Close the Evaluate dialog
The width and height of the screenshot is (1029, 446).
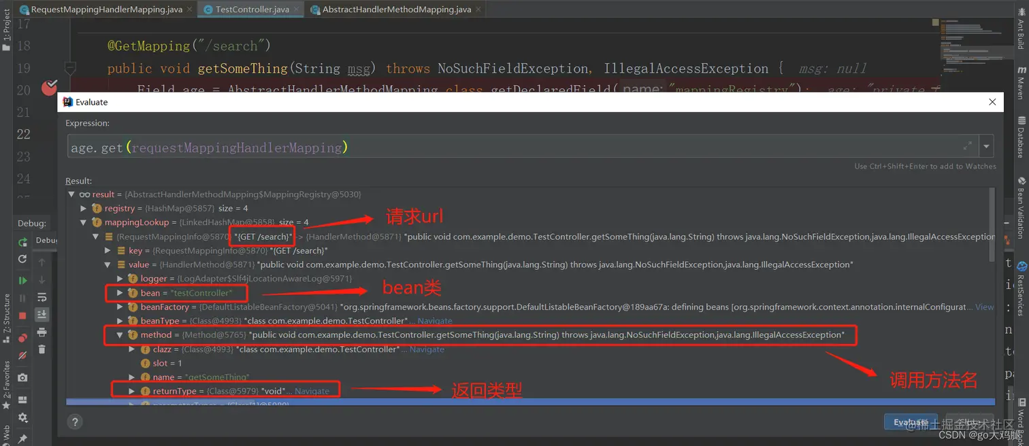(x=992, y=102)
